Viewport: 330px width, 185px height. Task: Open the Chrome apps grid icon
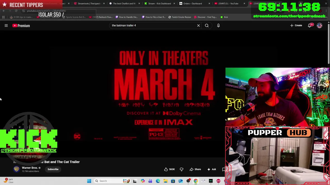pyautogui.click(x=3, y=17)
